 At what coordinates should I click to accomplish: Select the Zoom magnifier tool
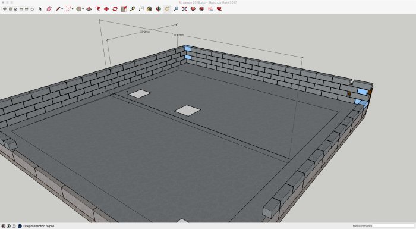[x=176, y=9]
